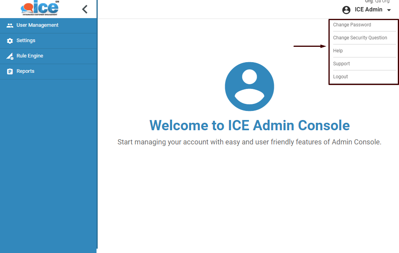Viewport: 399px width, 253px height.
Task: Click the ICE logo in the sidebar header
Action: tap(40, 8)
